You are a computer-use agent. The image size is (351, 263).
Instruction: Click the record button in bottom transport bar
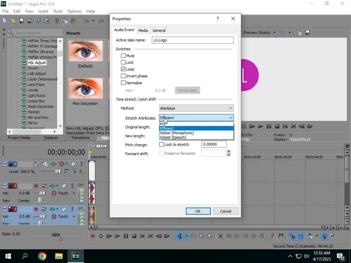93,236
